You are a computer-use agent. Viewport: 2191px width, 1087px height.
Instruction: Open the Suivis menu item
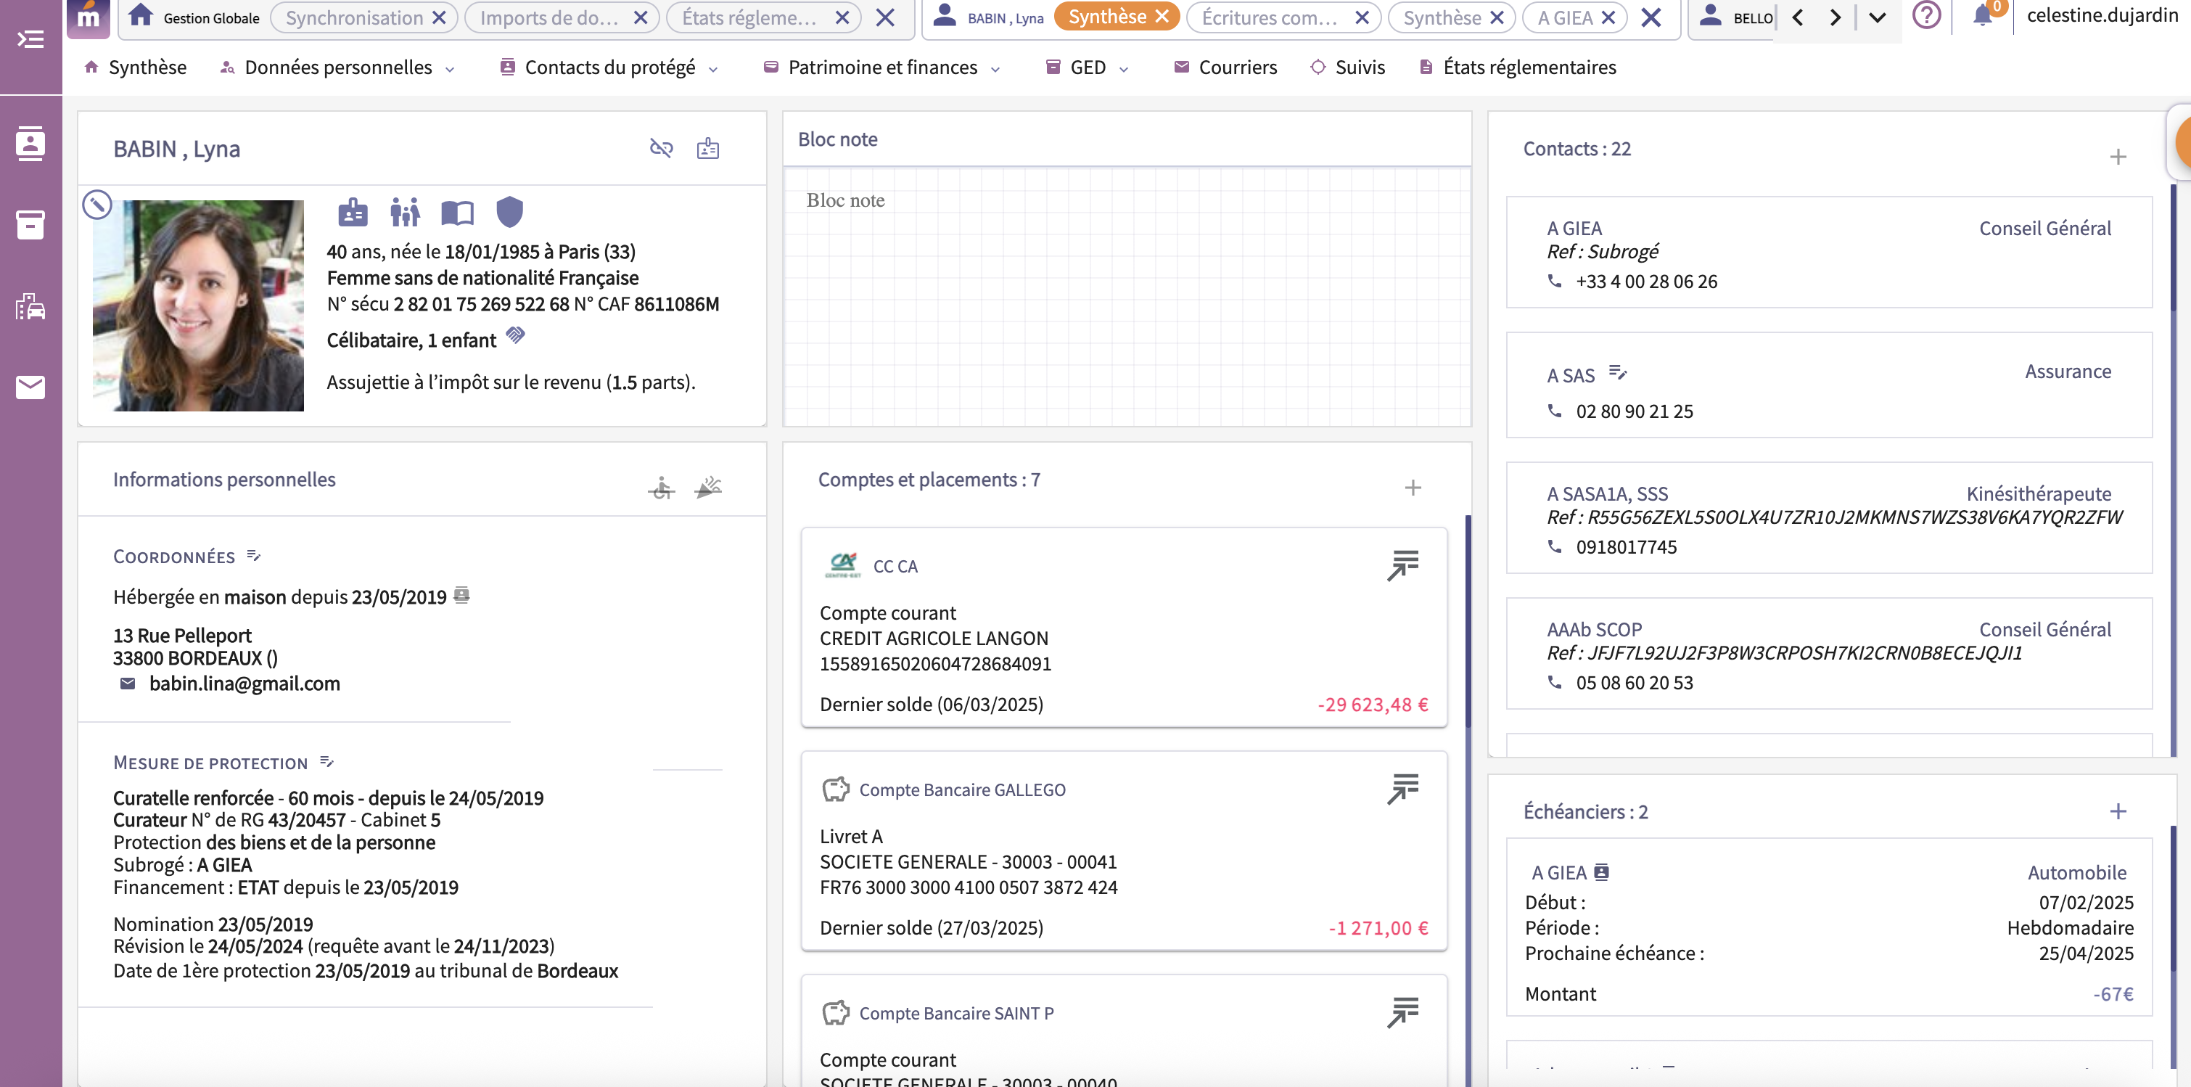1347,67
